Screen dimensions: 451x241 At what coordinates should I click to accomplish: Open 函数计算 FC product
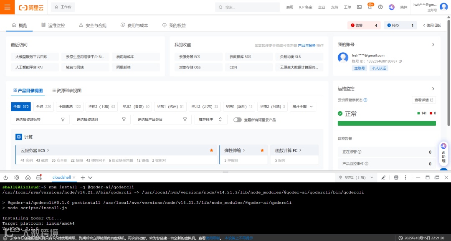coord(288,150)
